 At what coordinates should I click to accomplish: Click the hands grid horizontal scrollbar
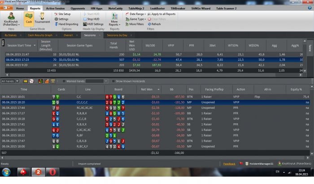154,158
